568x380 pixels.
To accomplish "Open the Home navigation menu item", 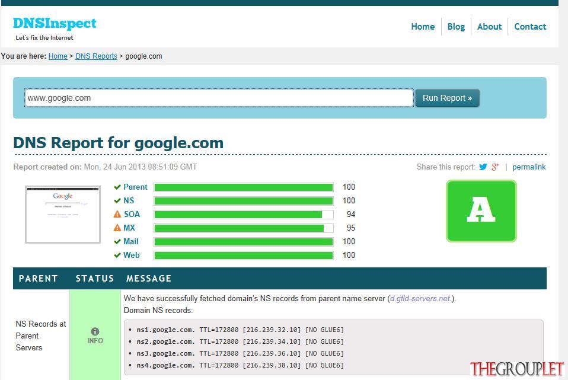I will [423, 27].
